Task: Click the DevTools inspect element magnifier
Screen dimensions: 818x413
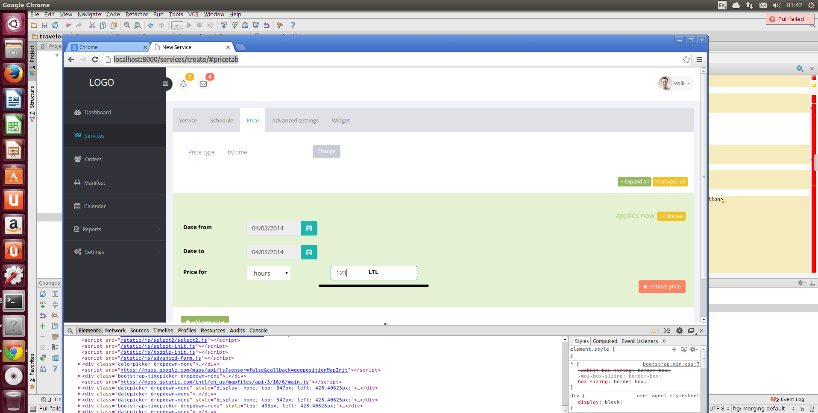Action: coord(70,331)
